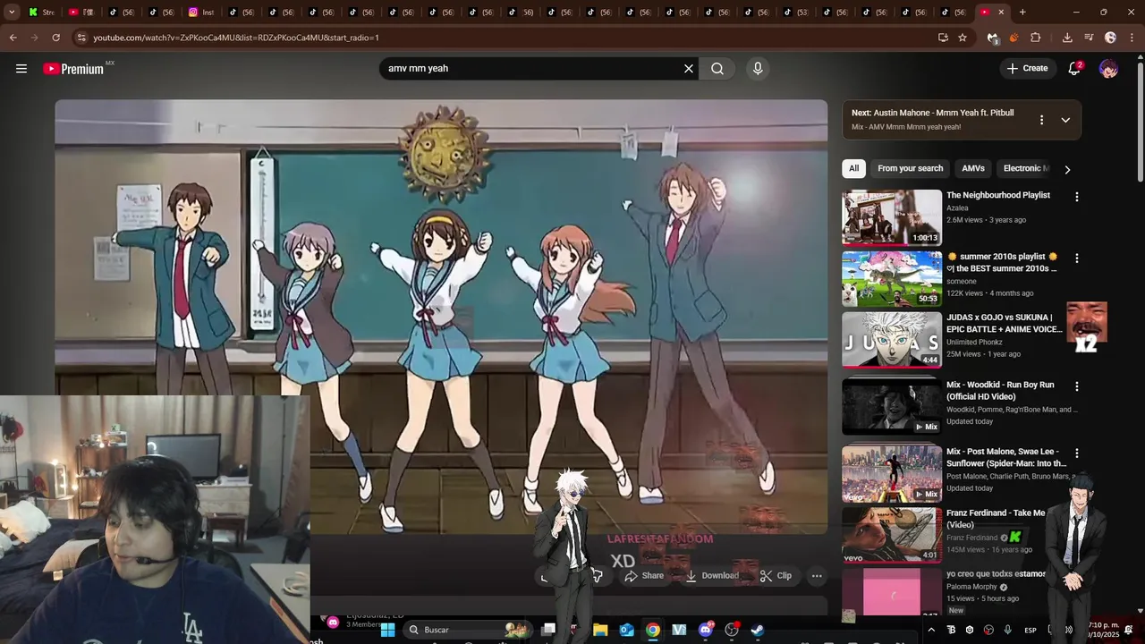Switch to the Instagram tab
This screenshot has height=644, width=1145.
click(x=201, y=12)
